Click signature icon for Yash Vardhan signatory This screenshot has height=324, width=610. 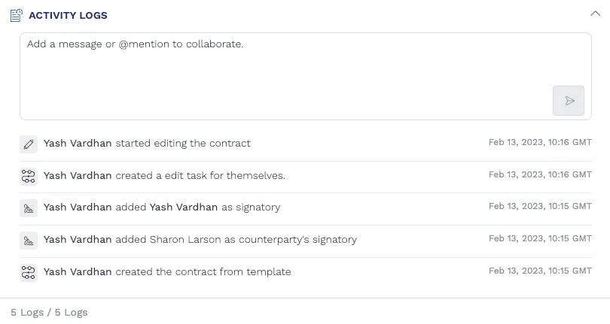(29, 207)
